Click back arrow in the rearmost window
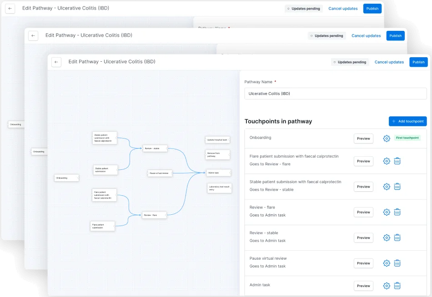Viewport: 432px width, 297px height. click(10, 9)
